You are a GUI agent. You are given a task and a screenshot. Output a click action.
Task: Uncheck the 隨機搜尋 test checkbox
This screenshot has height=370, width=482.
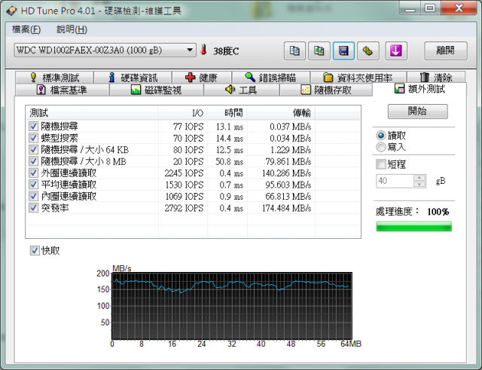click(33, 127)
